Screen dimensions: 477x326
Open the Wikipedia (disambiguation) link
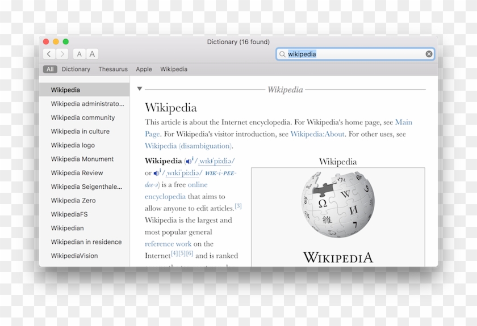tap(189, 146)
